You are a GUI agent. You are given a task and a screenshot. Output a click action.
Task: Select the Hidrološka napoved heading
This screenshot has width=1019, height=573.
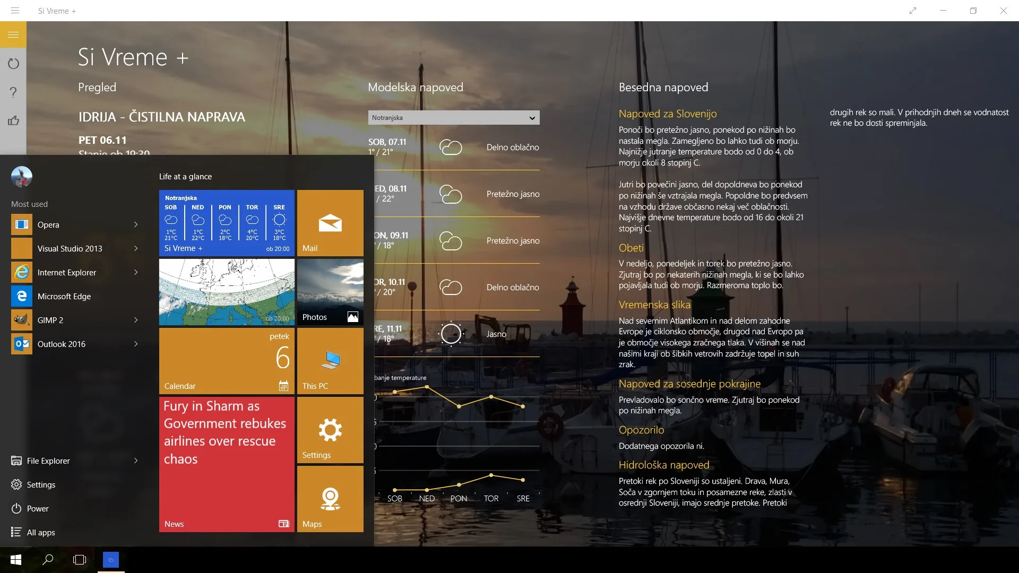click(664, 465)
